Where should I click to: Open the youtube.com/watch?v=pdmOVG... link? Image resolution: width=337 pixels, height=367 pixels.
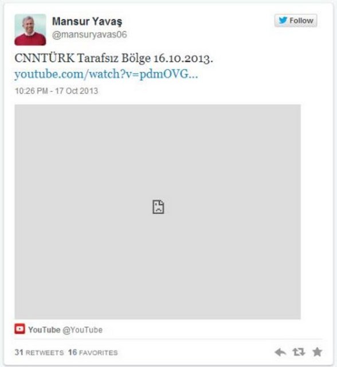[x=106, y=74]
